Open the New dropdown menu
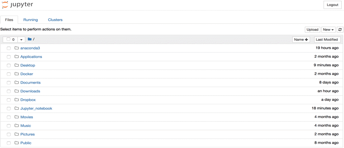The width and height of the screenshot is (344, 148). (328, 30)
